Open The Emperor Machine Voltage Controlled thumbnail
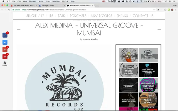The image size is (178, 111). 128,70
